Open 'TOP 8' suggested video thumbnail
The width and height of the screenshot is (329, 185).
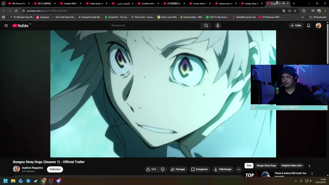tap(259, 174)
